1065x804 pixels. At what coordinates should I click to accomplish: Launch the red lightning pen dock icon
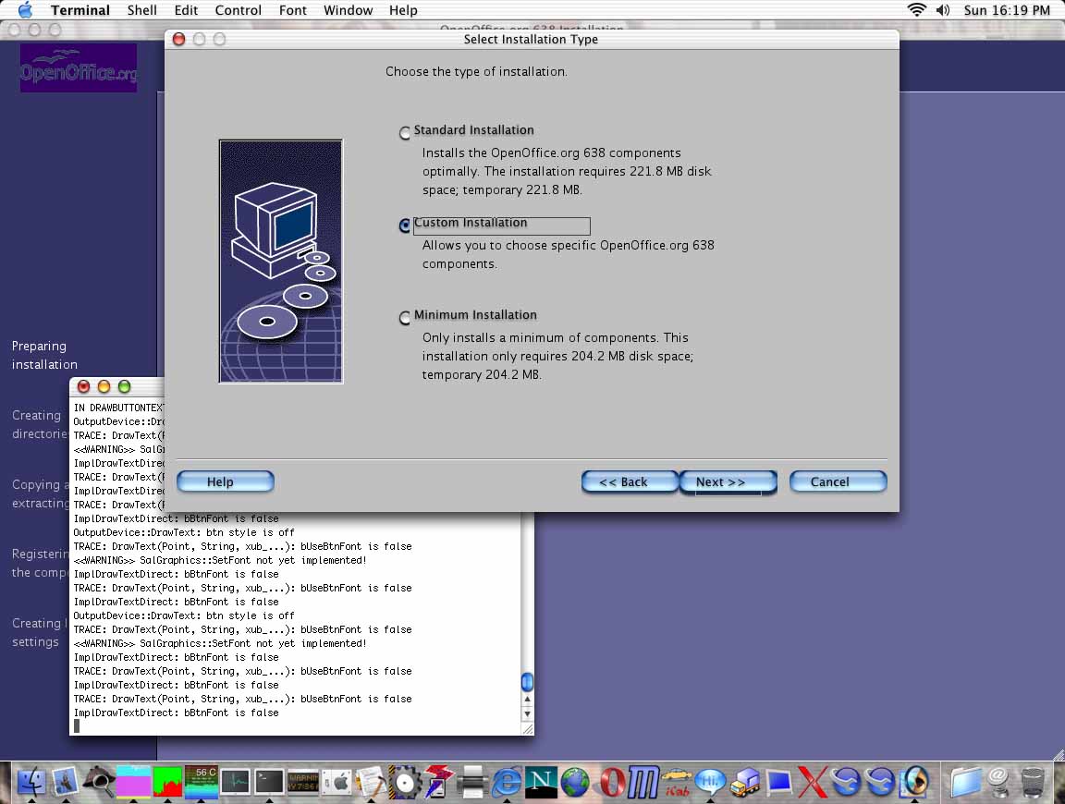[439, 782]
